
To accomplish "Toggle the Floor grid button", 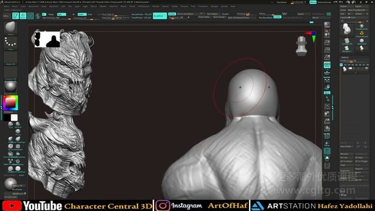I will click(x=327, y=72).
